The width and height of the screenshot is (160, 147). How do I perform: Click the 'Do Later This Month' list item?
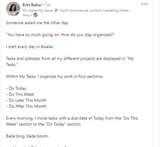pyautogui.click(x=26, y=100)
